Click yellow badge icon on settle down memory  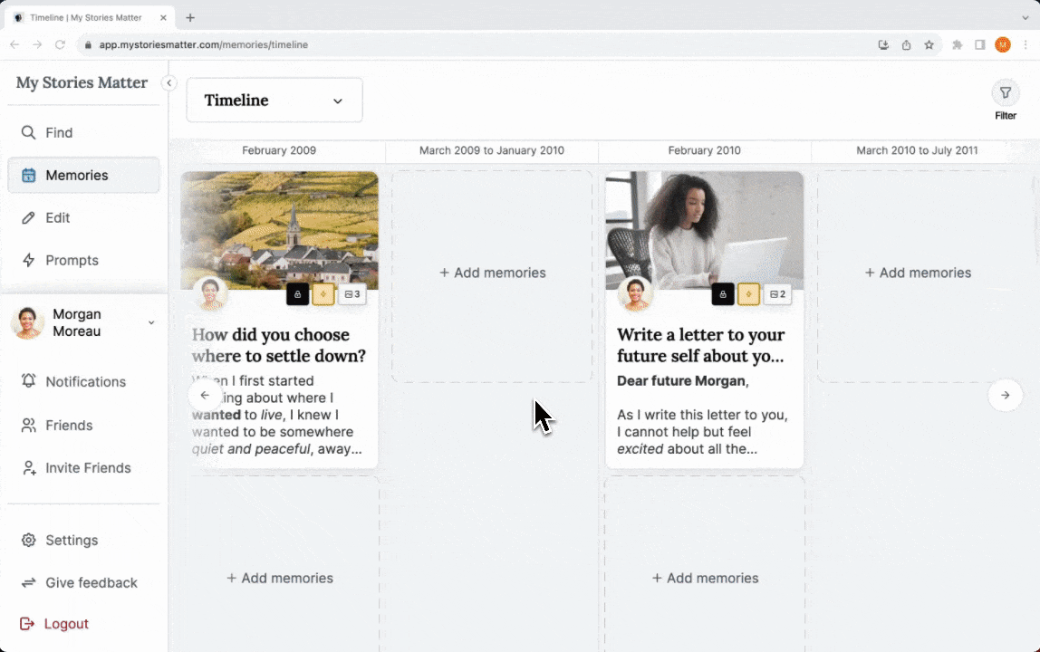[323, 293]
